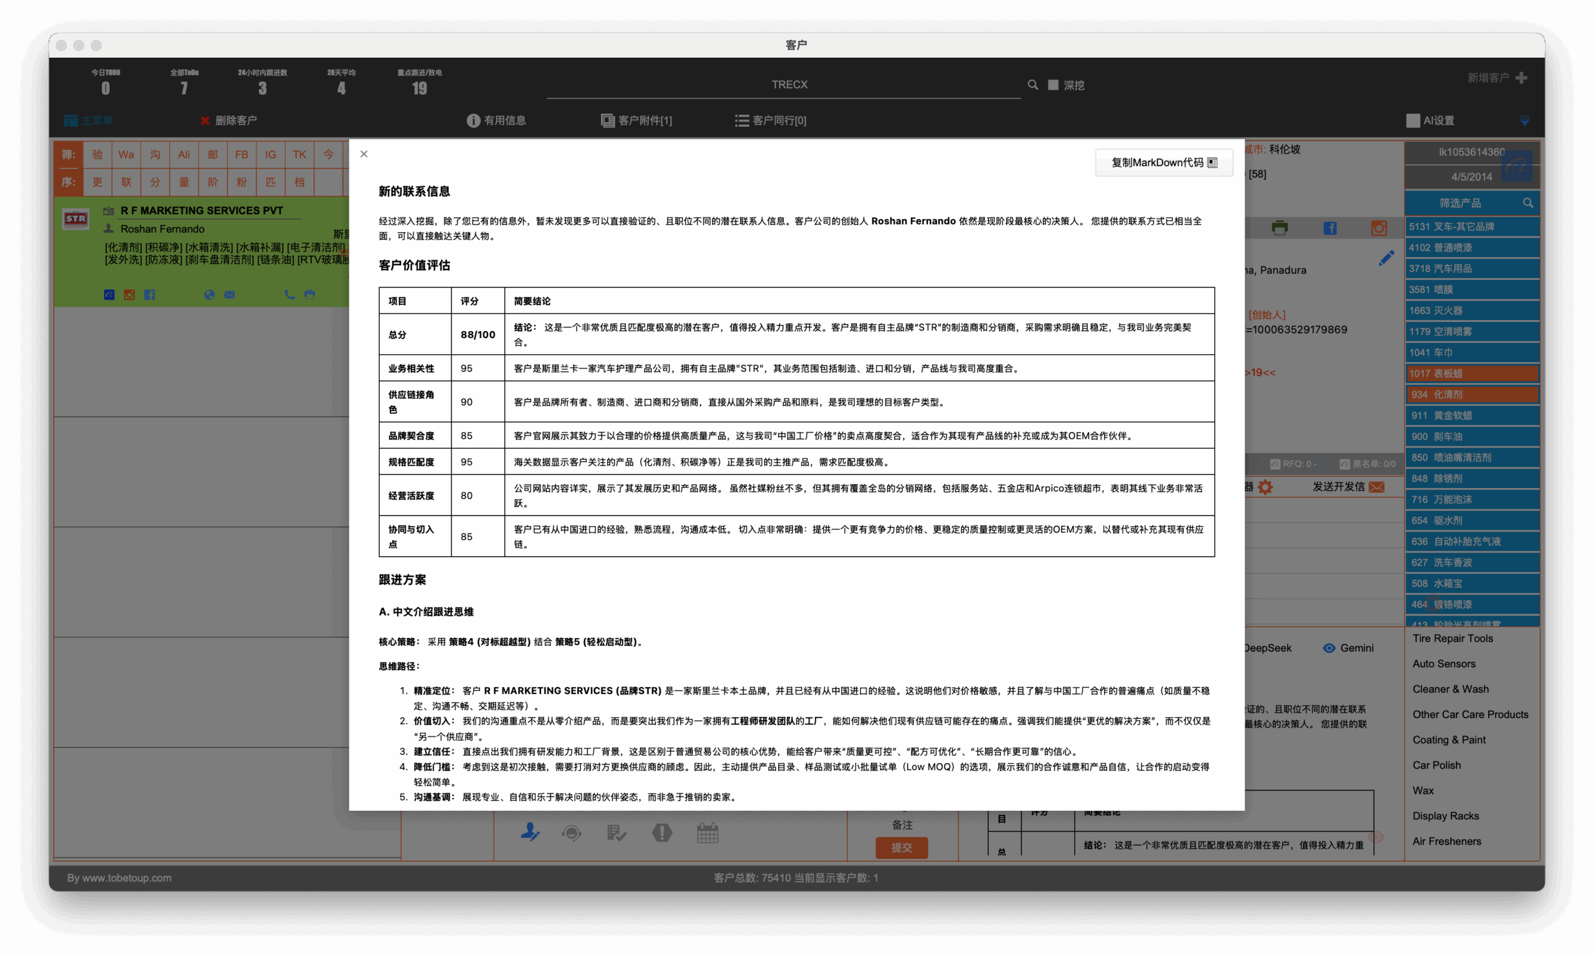
Task: Open the customer's Instagram icon
Action: click(x=1379, y=228)
